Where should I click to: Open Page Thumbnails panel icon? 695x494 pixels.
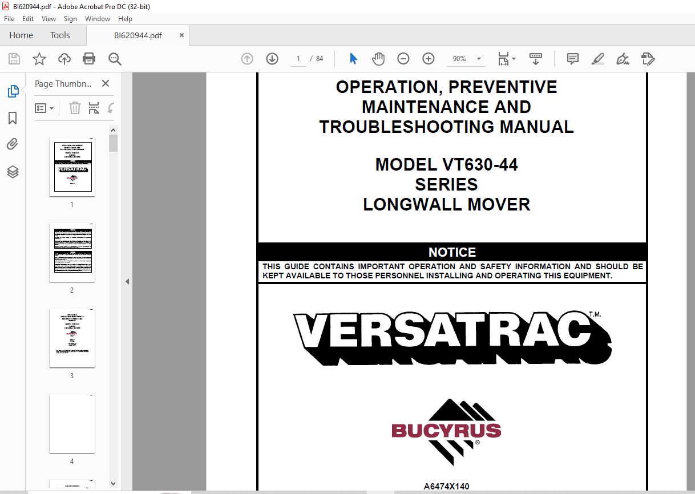coord(13,91)
